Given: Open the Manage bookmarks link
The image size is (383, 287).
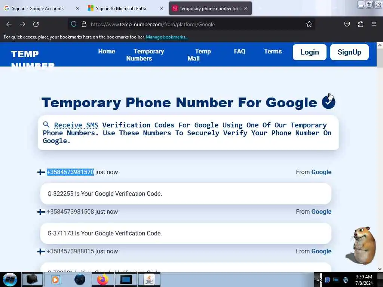Looking at the screenshot, I should [167, 37].
